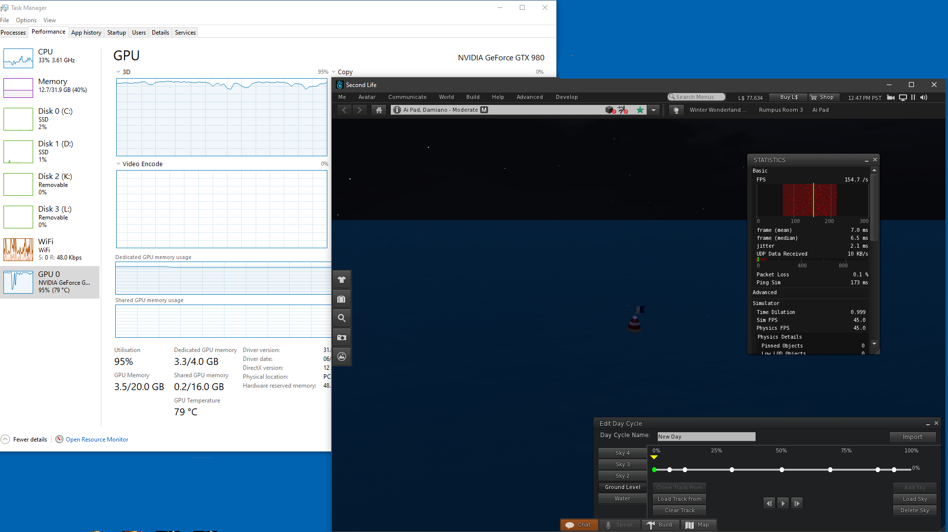Collapse Task Manager with Fewer details

(x=24, y=439)
